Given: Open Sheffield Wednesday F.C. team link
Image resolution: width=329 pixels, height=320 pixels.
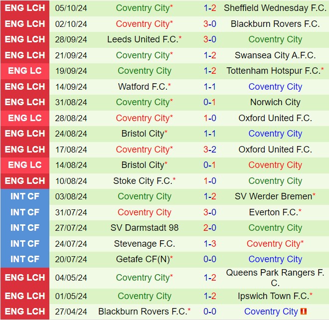Looking at the screenshot, I should point(275,8).
